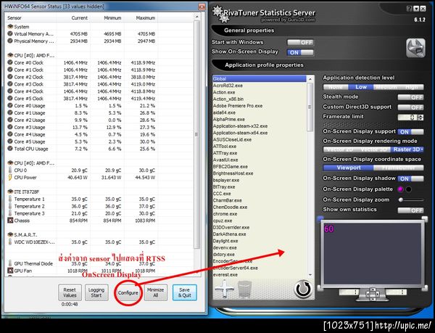435x333 pixels.
Task: Select Viewport coordinate space
Action: tap(349, 168)
